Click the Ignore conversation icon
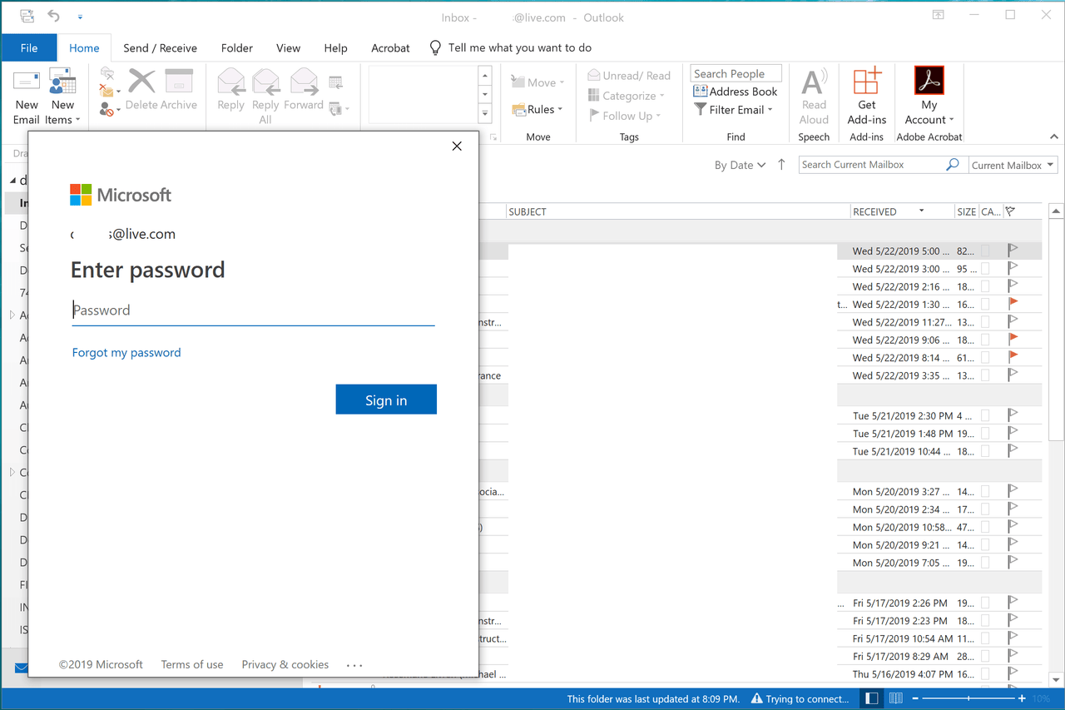 107,73
